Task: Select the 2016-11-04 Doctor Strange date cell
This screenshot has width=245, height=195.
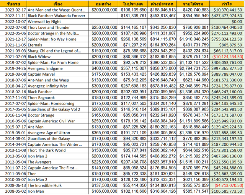Action: coord(13,115)
